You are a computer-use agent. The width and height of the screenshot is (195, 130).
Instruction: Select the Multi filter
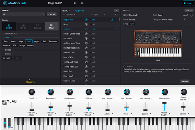point(52,26)
